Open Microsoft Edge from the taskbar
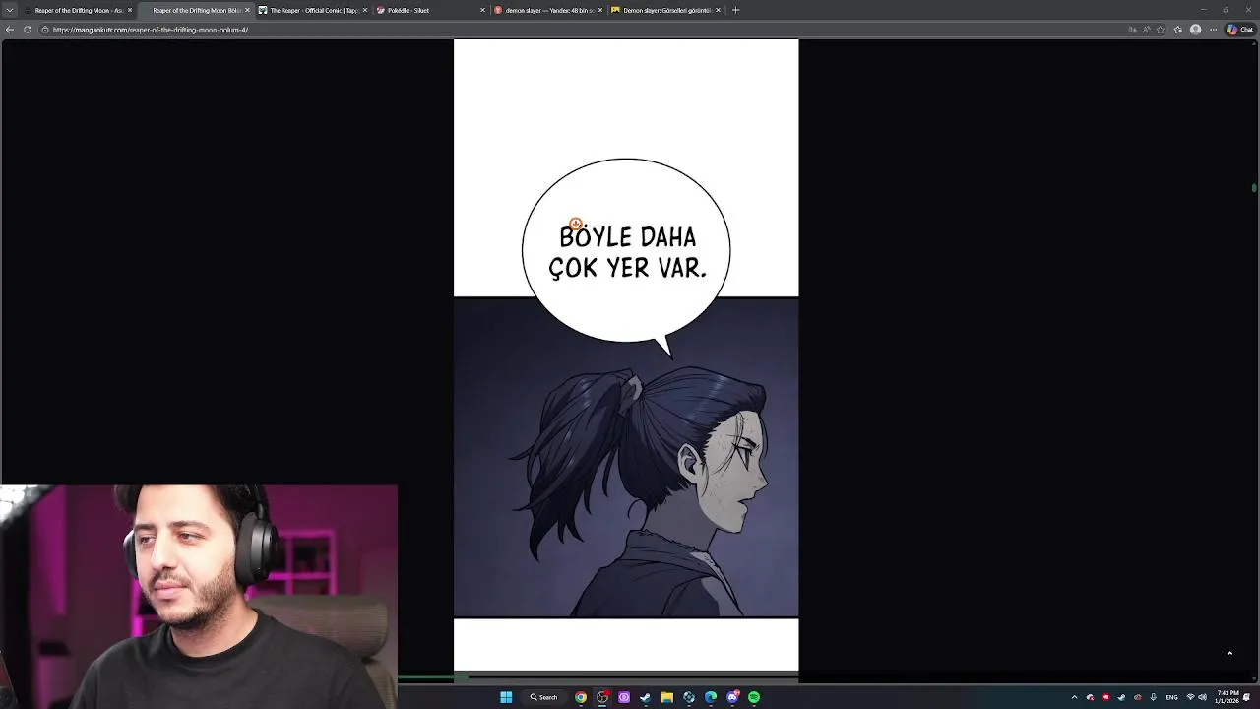This screenshot has width=1260, height=709. pos(711,697)
